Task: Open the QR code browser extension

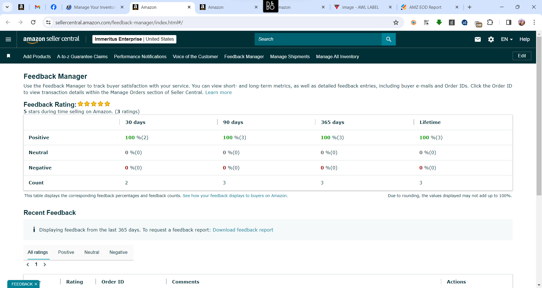Action: [x=426, y=22]
